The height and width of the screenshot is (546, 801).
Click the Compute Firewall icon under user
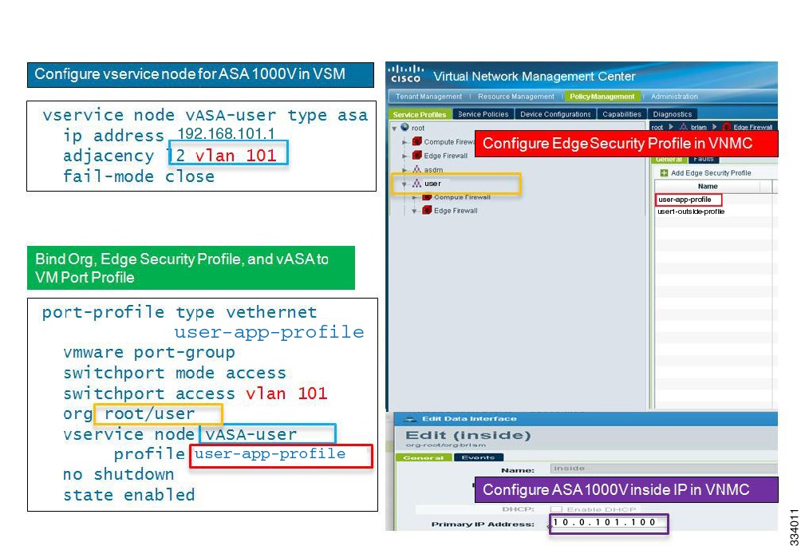click(x=427, y=197)
